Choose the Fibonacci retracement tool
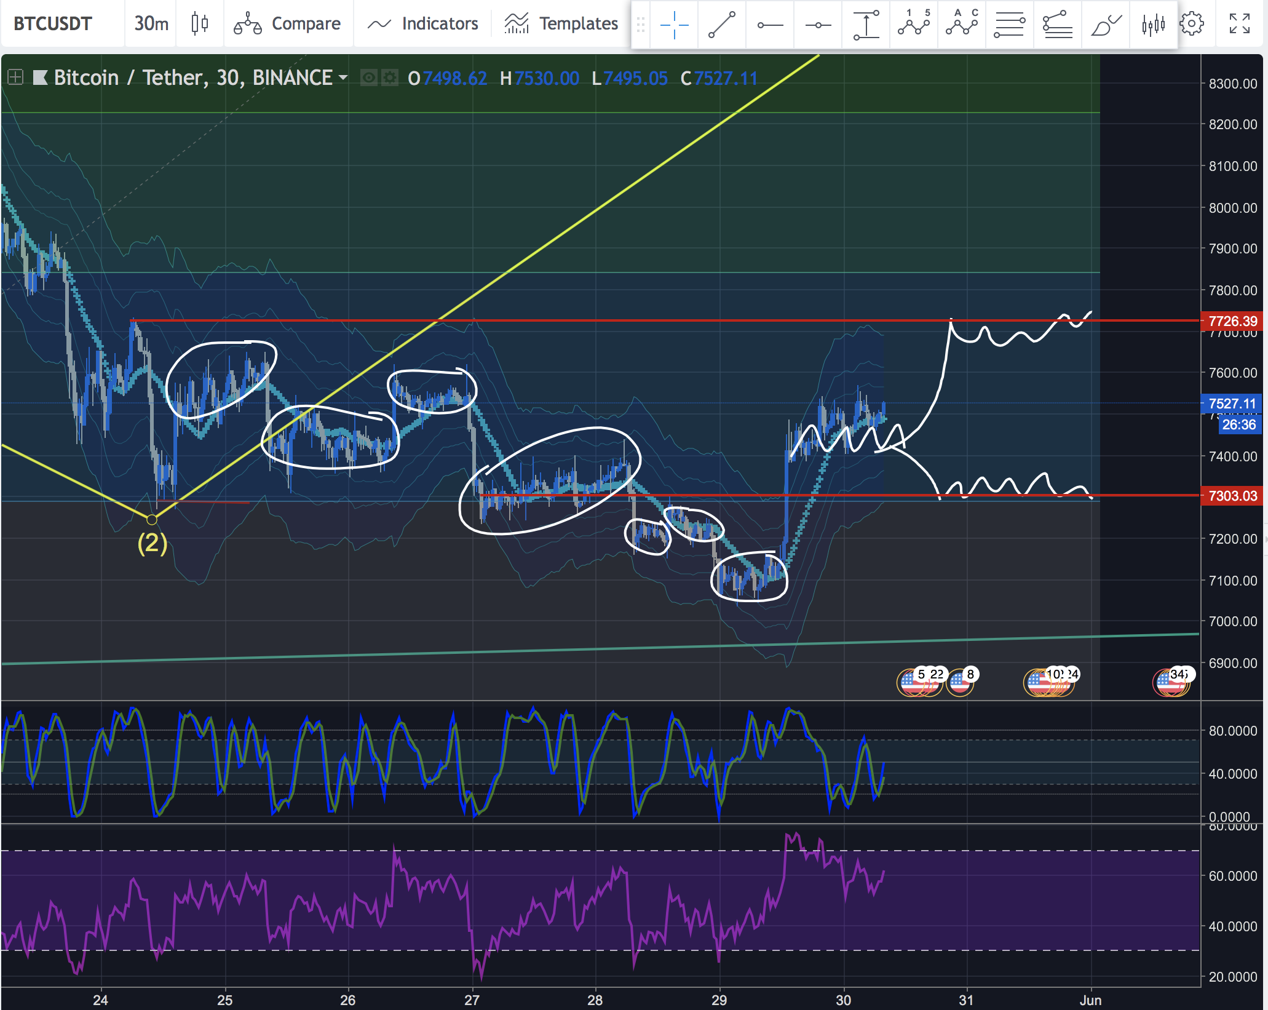 [1010, 25]
